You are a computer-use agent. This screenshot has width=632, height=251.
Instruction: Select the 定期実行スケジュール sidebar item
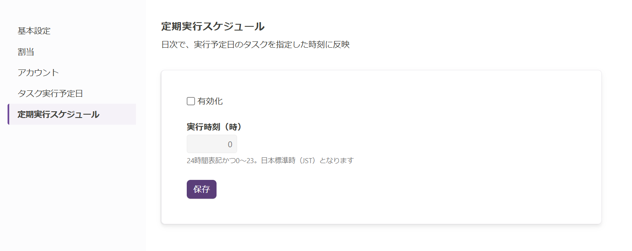coord(58,115)
